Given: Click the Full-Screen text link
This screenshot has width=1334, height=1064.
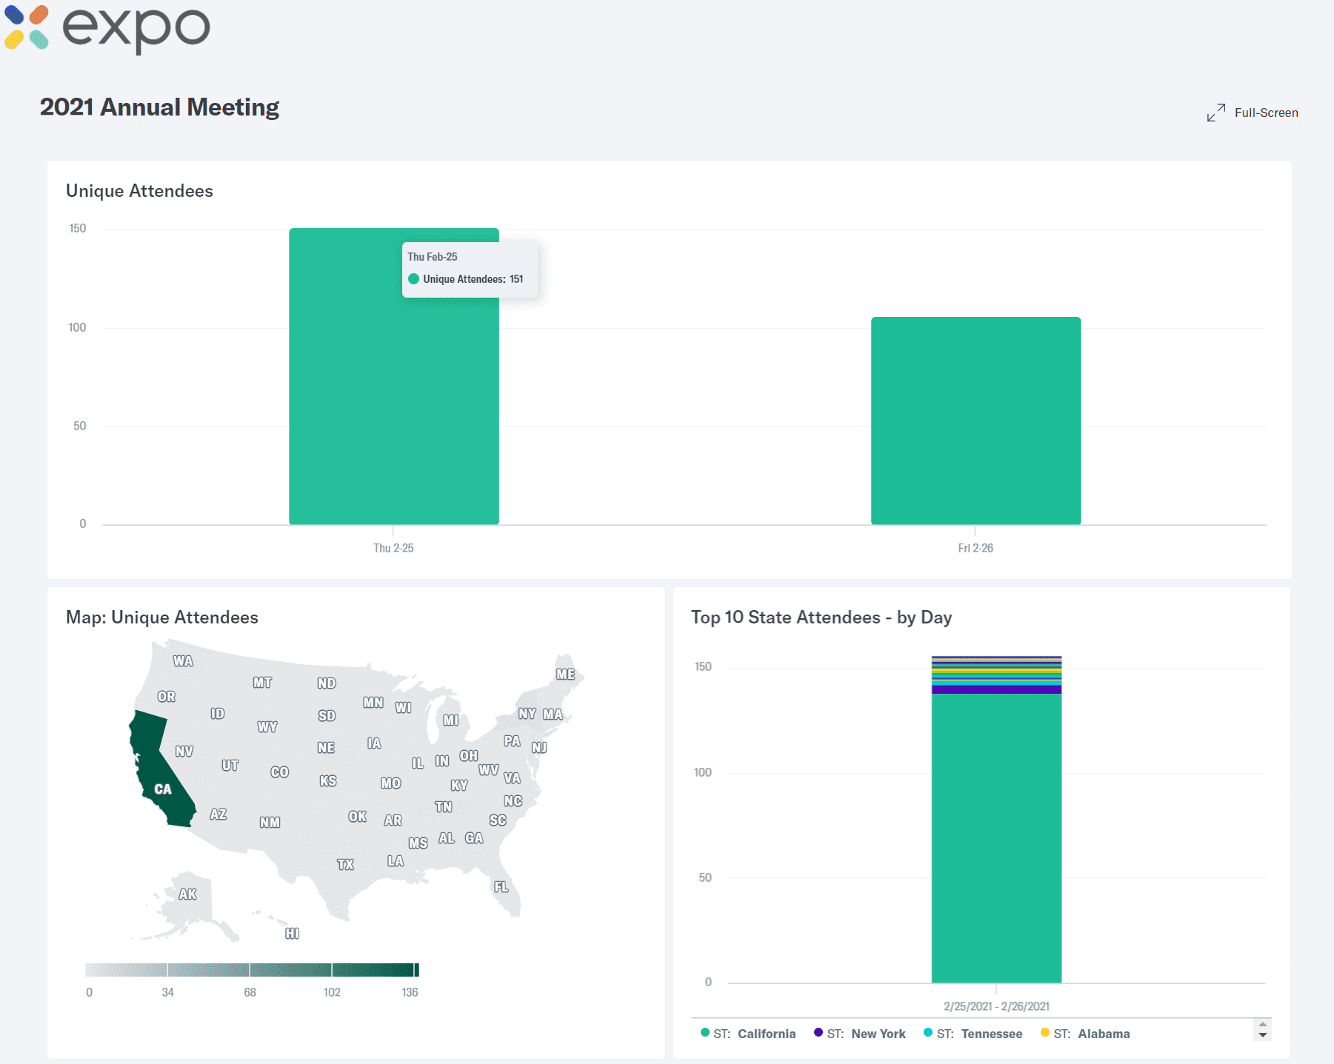Looking at the screenshot, I should [1266, 113].
